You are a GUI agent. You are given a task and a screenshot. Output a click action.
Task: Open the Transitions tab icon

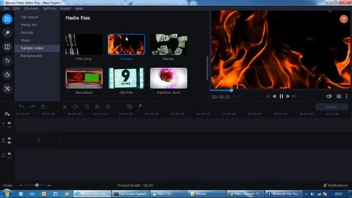pos(7,47)
